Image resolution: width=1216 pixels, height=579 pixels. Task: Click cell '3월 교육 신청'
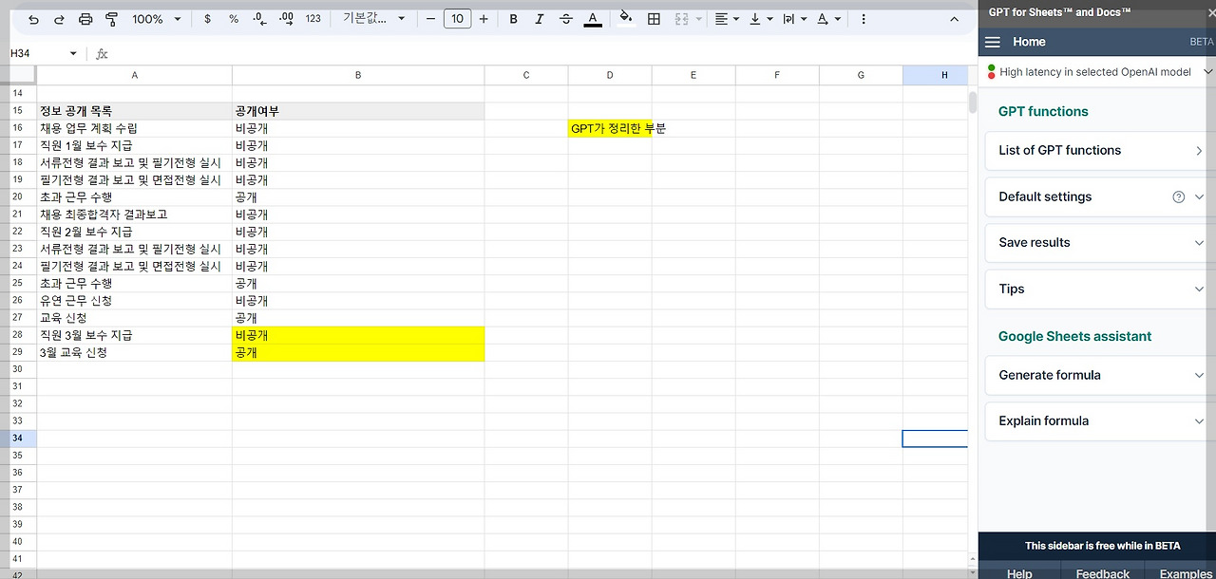135,352
